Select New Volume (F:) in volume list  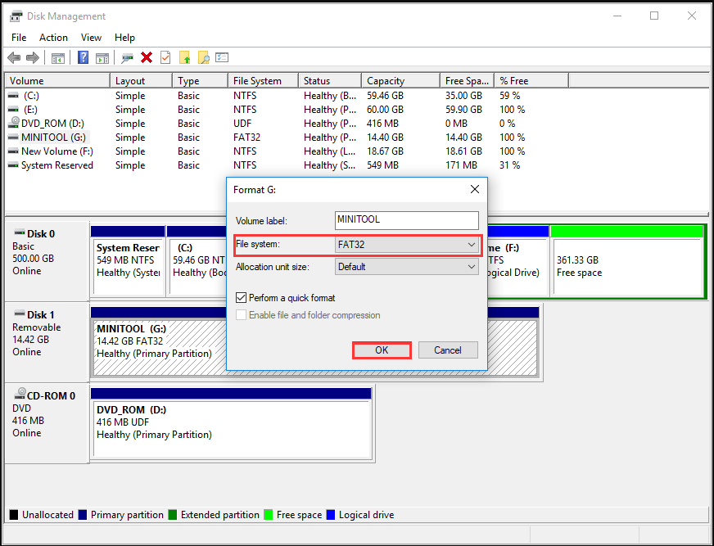(x=57, y=151)
